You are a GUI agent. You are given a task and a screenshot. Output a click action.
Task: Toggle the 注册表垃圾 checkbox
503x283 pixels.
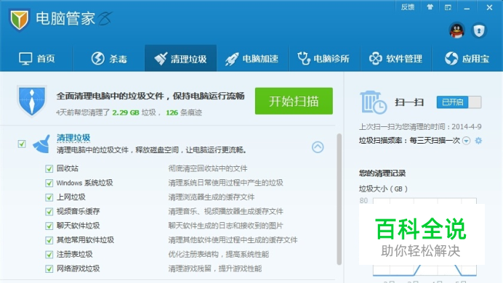(x=49, y=255)
